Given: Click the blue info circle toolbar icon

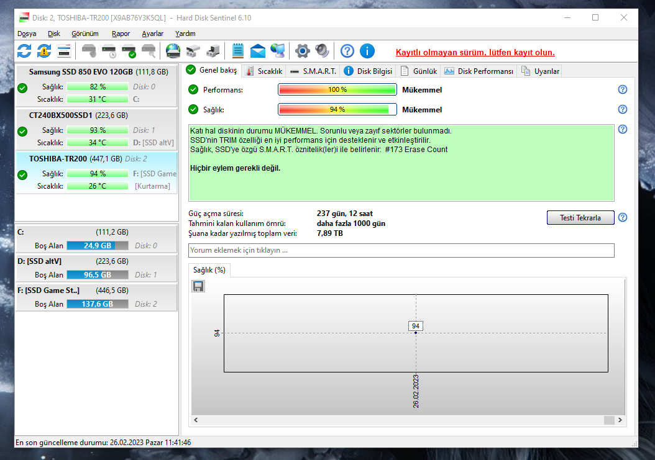Looking at the screenshot, I should click(x=367, y=52).
